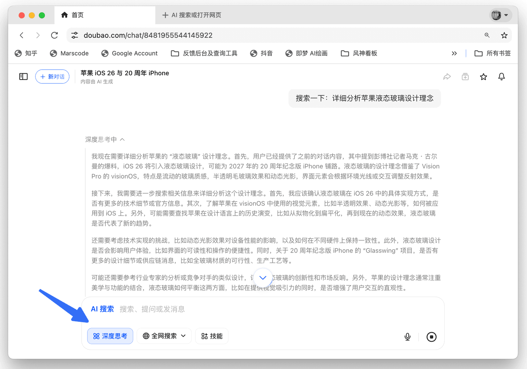Open notifications bell icon
Viewport: 527px width, 369px height.
pyautogui.click(x=501, y=77)
